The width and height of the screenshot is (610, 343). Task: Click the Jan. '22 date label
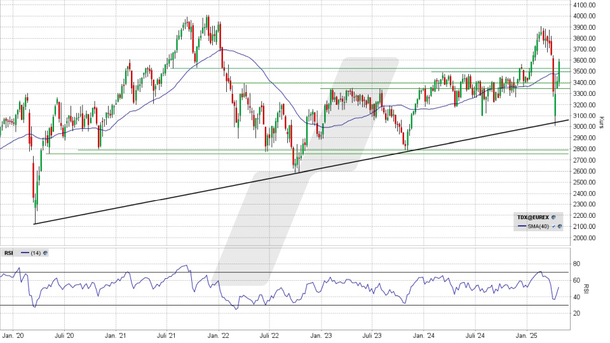[x=219, y=335]
